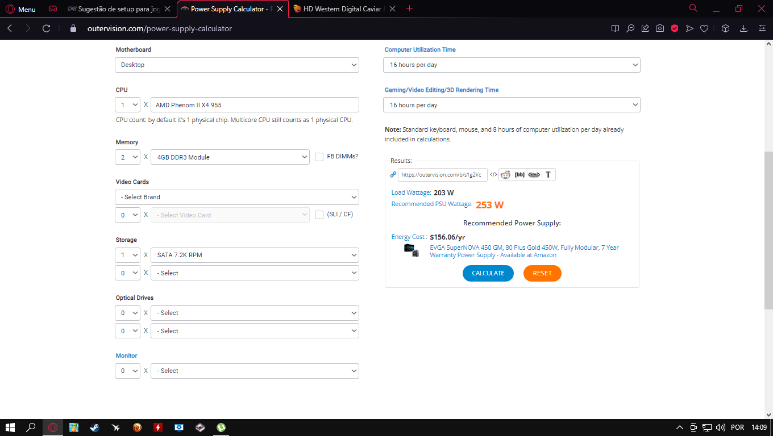773x436 pixels.
Task: Click the zoom out magnifier icon
Action: [630, 28]
